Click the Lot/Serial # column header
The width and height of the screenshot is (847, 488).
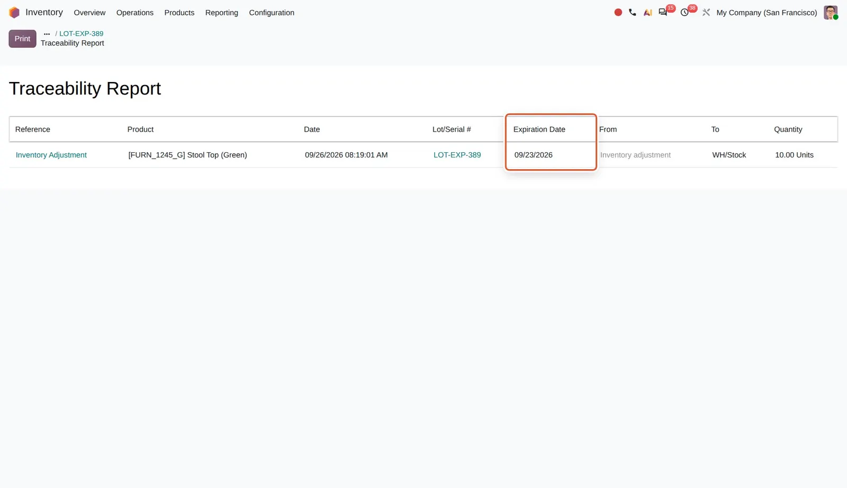tap(452, 129)
